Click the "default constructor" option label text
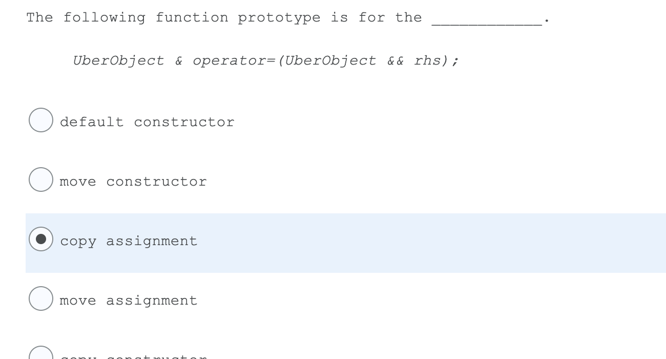 click(x=147, y=122)
